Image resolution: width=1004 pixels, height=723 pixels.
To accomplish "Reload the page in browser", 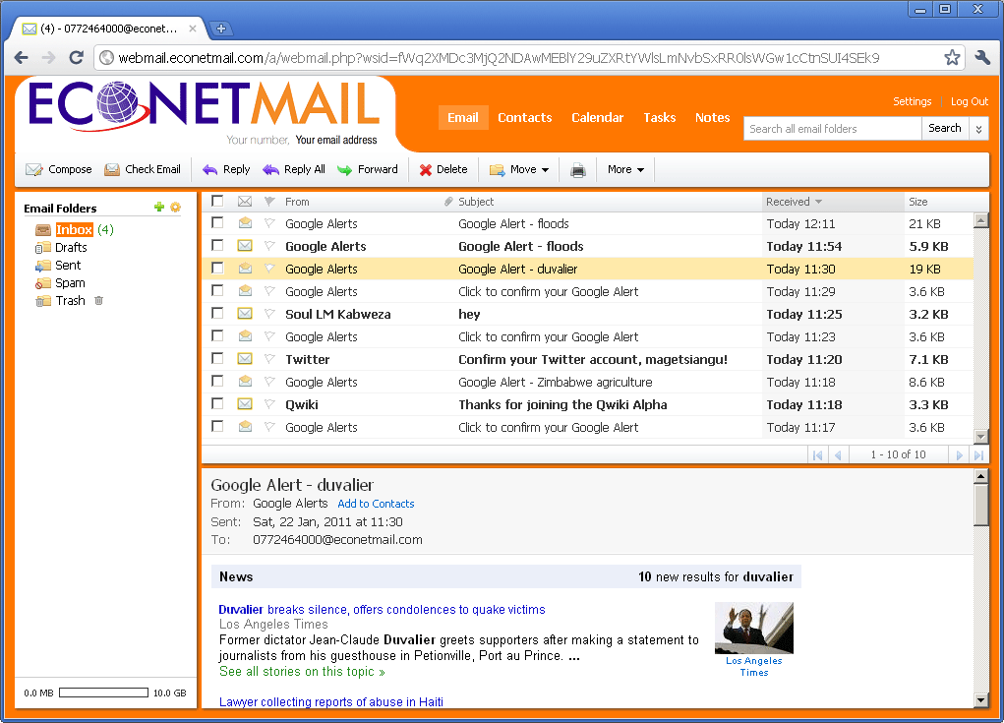I will 76,58.
